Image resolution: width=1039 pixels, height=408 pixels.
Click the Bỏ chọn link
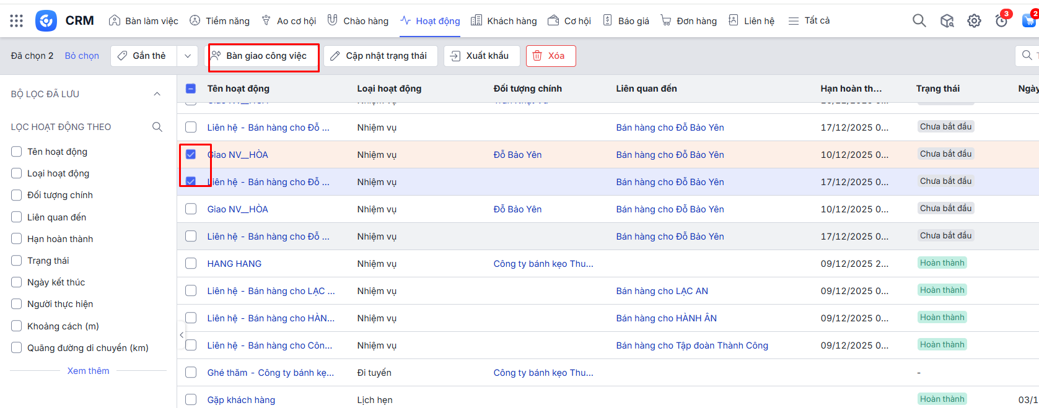[82, 56]
